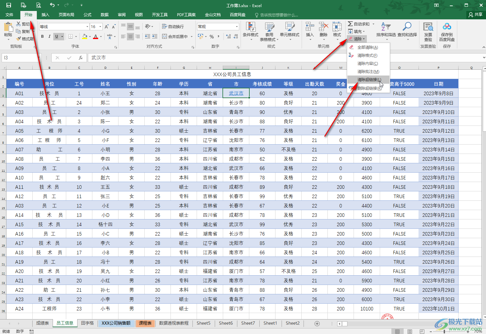Select Clear Hyperlinks (清除超链接) menu item
Viewport: 486px width, 334px height.
pos(368,80)
